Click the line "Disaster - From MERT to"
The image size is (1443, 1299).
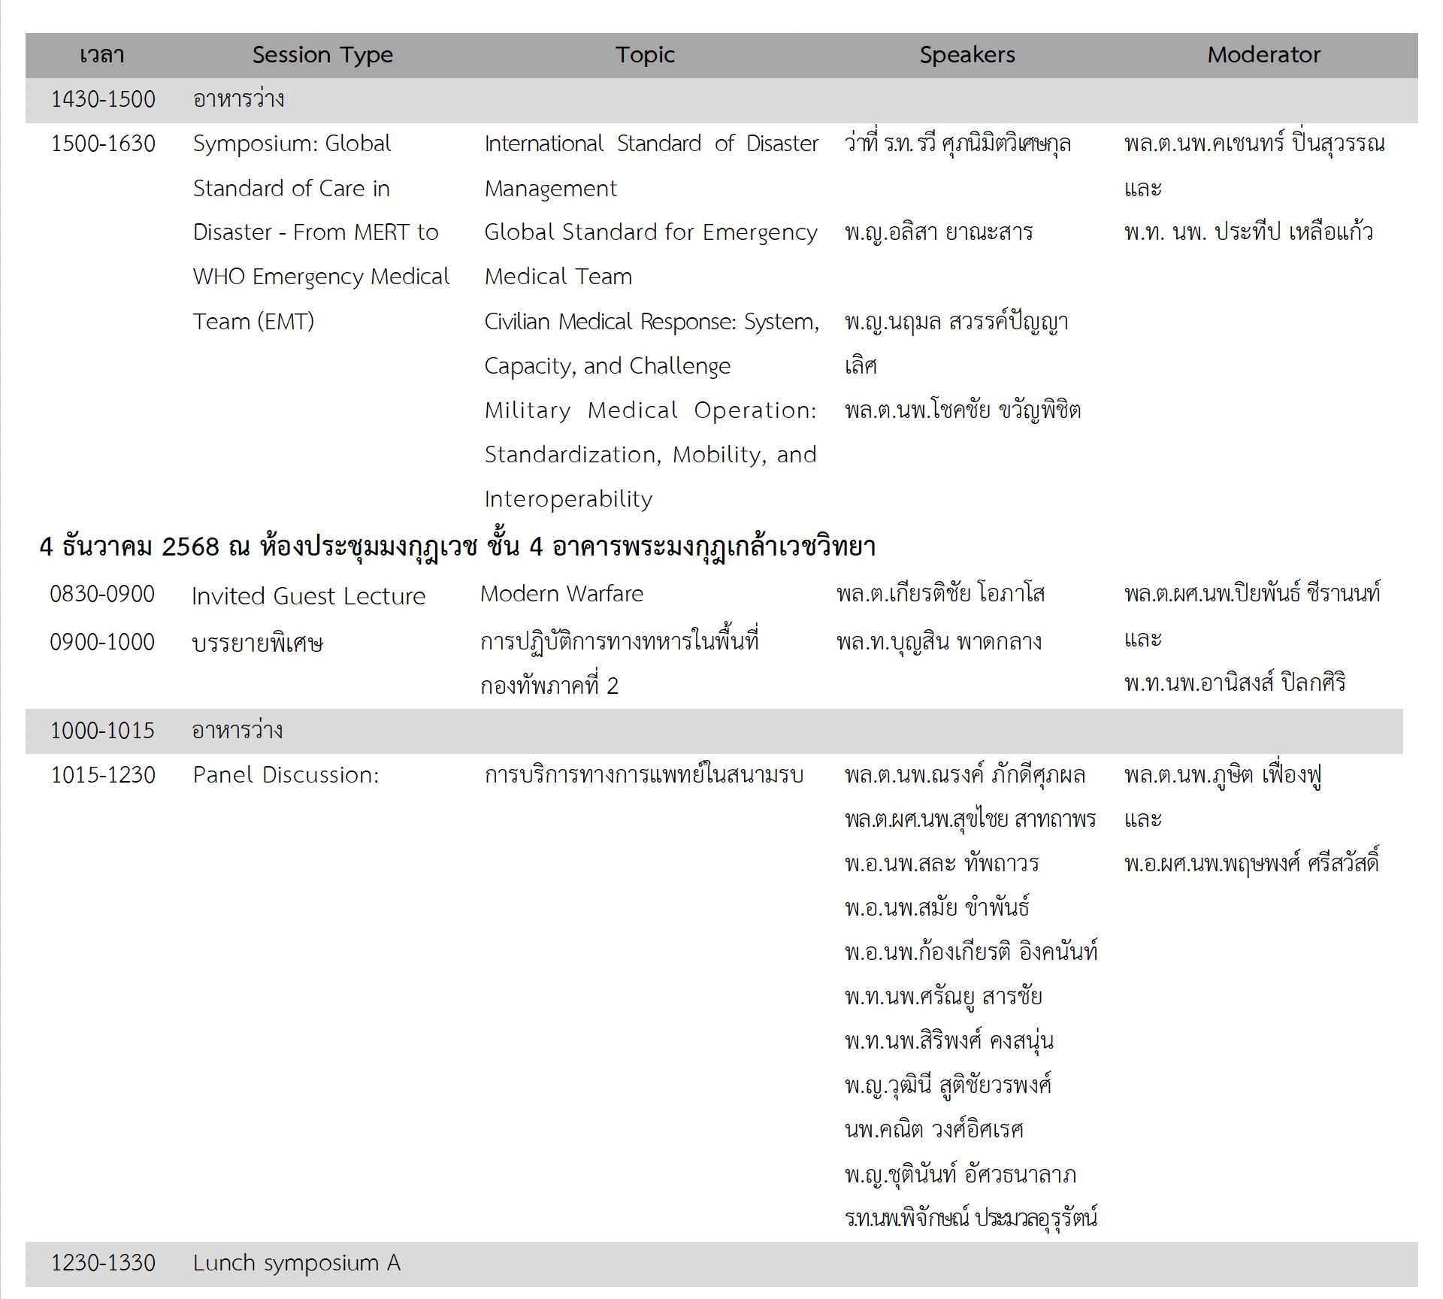tap(316, 232)
